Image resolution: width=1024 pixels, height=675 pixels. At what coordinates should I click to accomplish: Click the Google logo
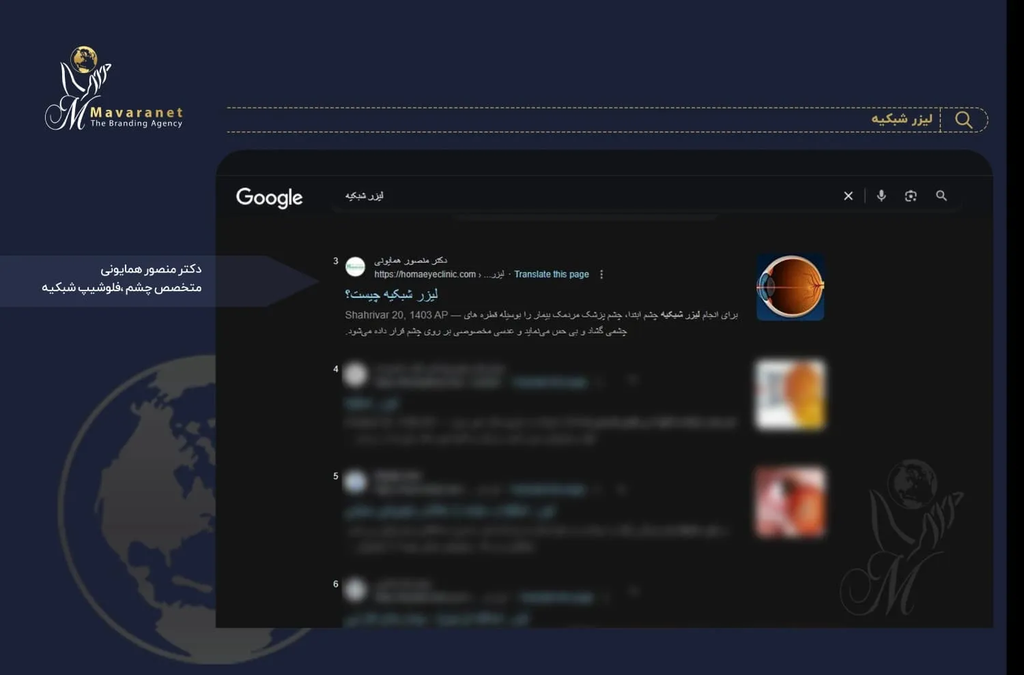(269, 198)
